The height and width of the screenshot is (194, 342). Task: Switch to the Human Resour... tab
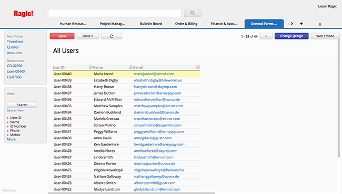pyautogui.click(x=73, y=24)
